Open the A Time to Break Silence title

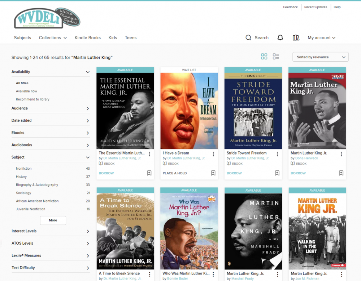coord(119,273)
